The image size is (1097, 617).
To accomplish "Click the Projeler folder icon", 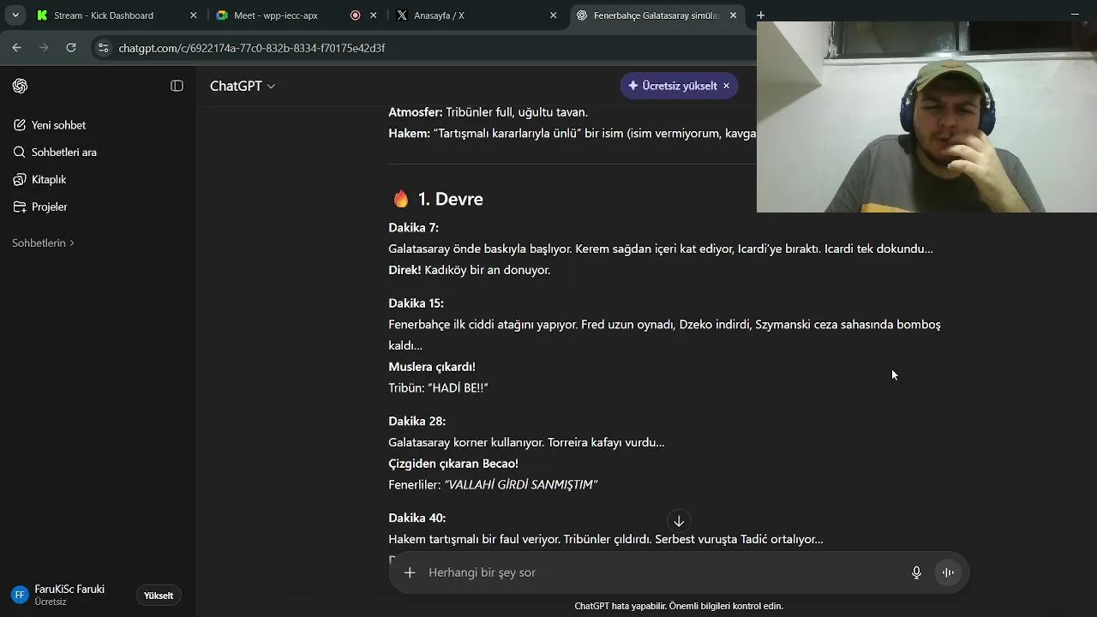I will pyautogui.click(x=20, y=207).
